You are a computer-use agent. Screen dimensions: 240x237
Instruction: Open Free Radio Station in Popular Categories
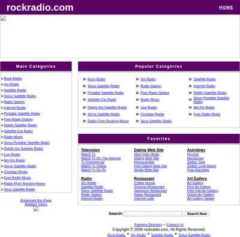[x=155, y=93]
